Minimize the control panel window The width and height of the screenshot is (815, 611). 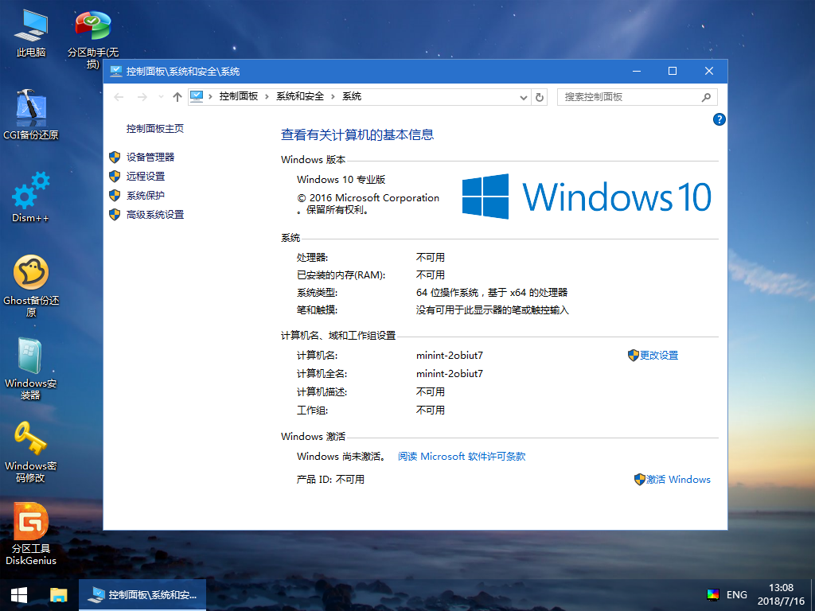636,71
